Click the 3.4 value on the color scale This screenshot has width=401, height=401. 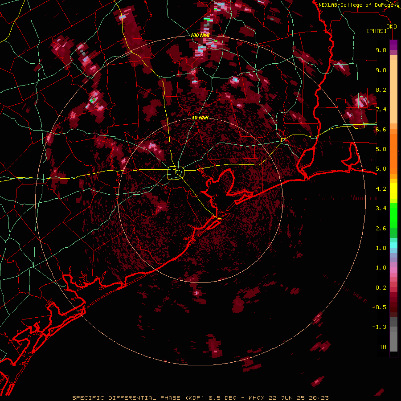381,209
